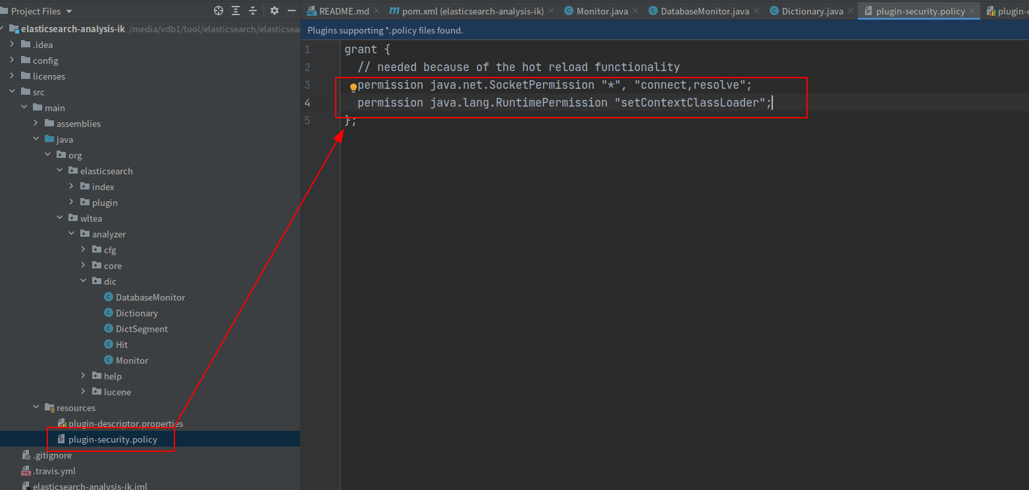
Task: Collapse the java source folder
Action: 36,139
